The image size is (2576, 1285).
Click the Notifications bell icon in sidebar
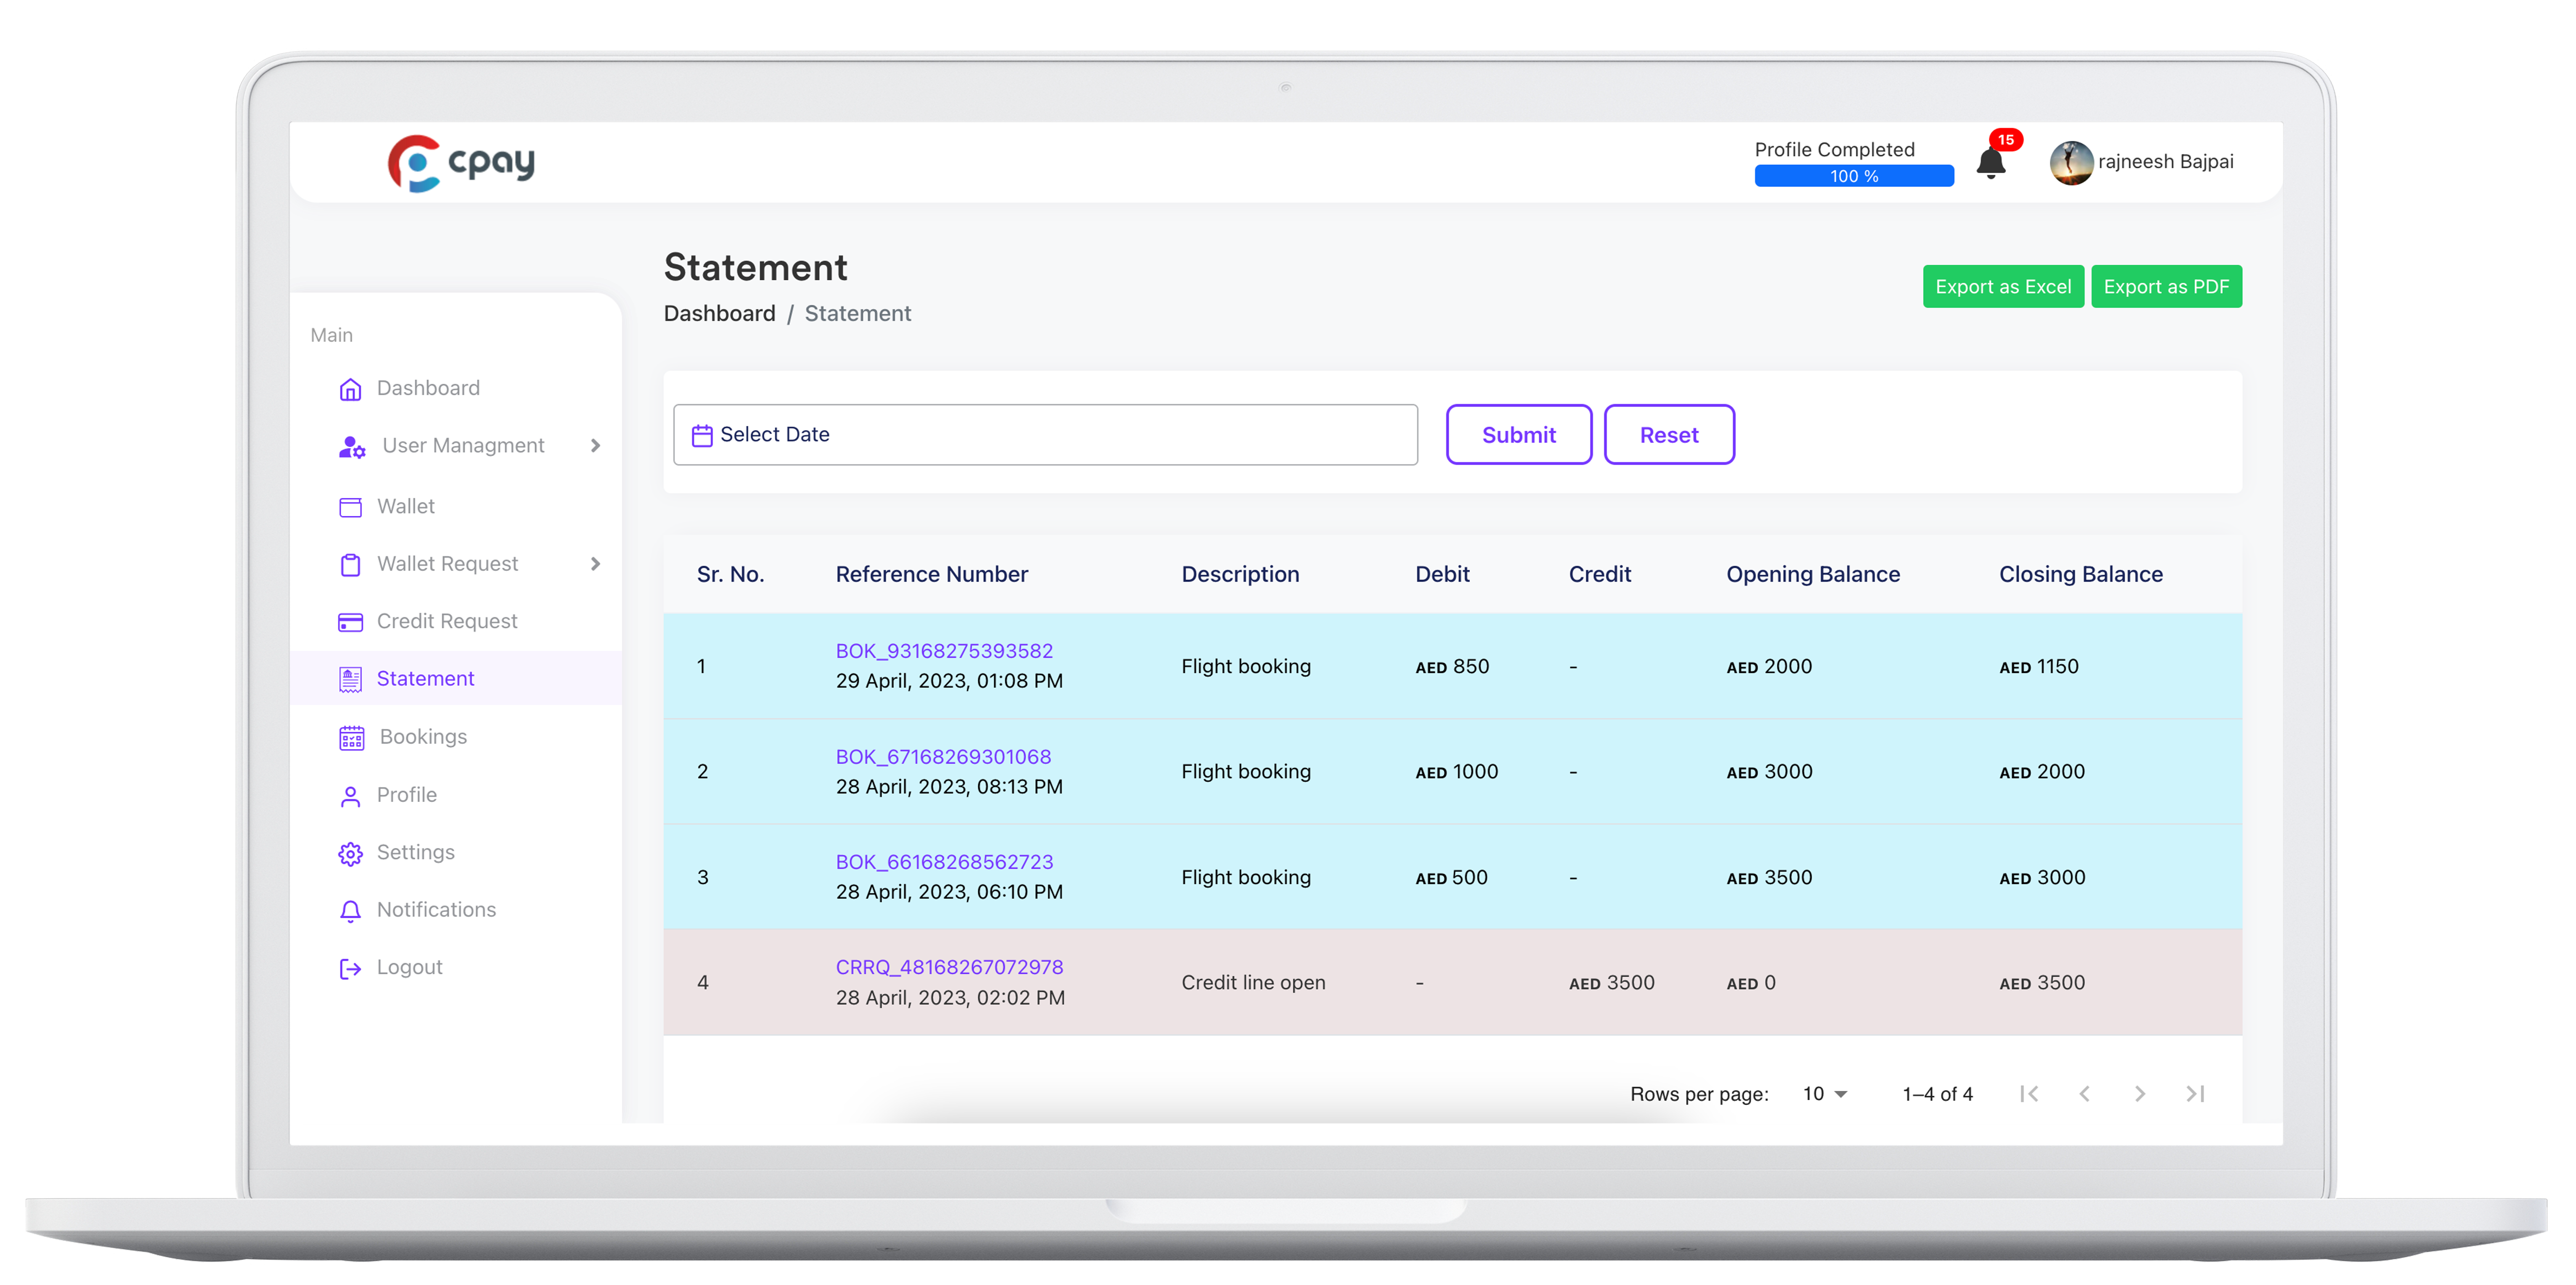(350, 911)
